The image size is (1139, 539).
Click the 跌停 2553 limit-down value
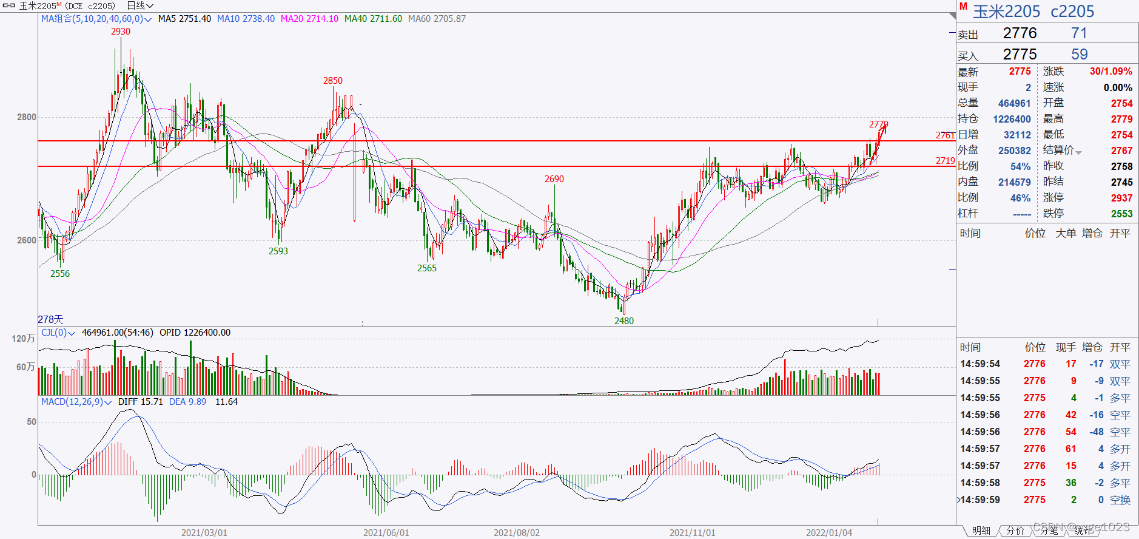tap(1121, 214)
